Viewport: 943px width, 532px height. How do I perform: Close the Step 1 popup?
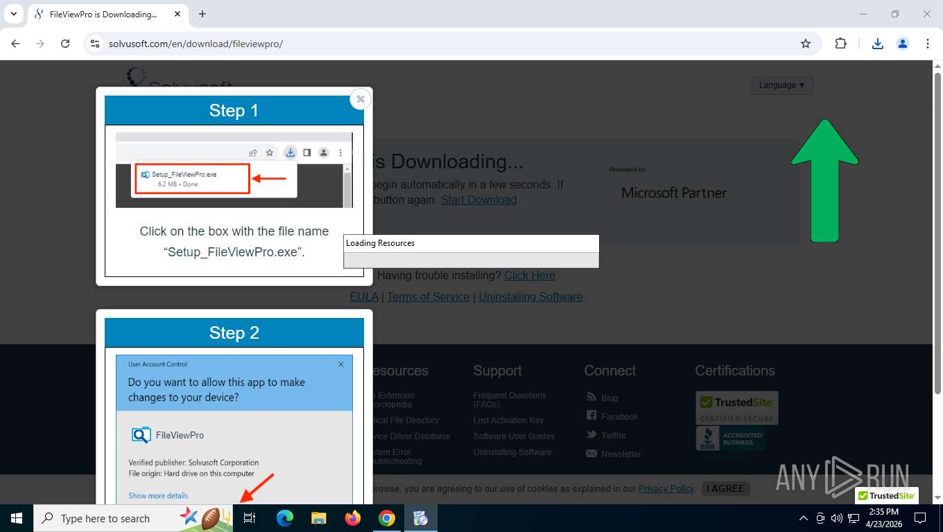pyautogui.click(x=361, y=99)
